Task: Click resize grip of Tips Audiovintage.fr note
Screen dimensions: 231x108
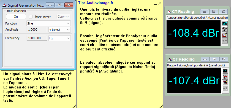Action: 161,106
